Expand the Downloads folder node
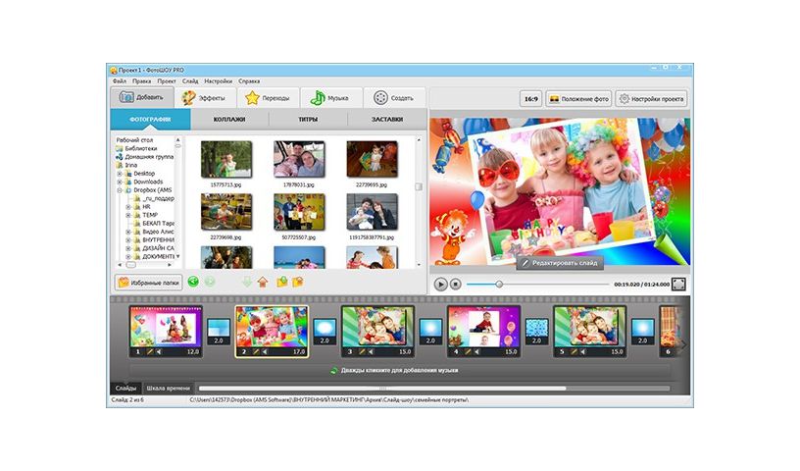The height and width of the screenshot is (471, 800). 120,182
